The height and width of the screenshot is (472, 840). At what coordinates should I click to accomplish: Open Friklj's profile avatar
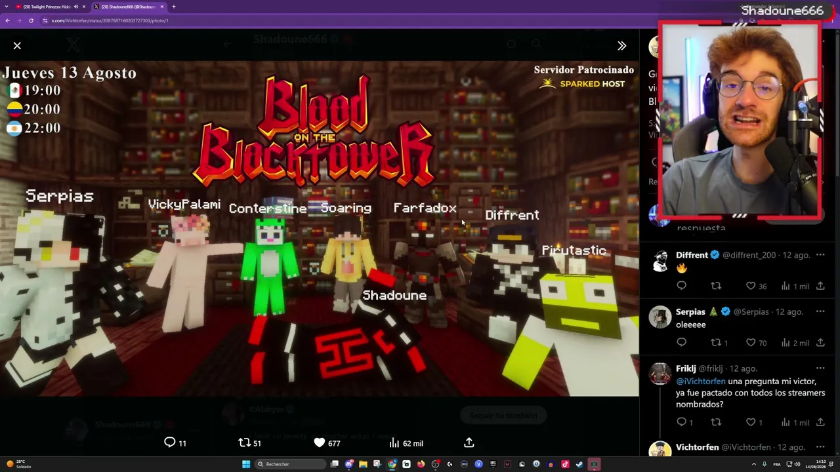[x=660, y=374]
